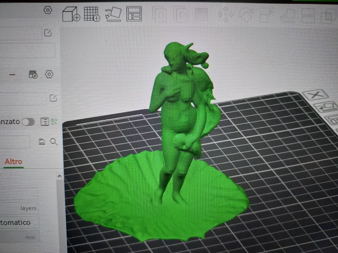Save the current process preset
This screenshot has width=338, height=253.
(42, 142)
